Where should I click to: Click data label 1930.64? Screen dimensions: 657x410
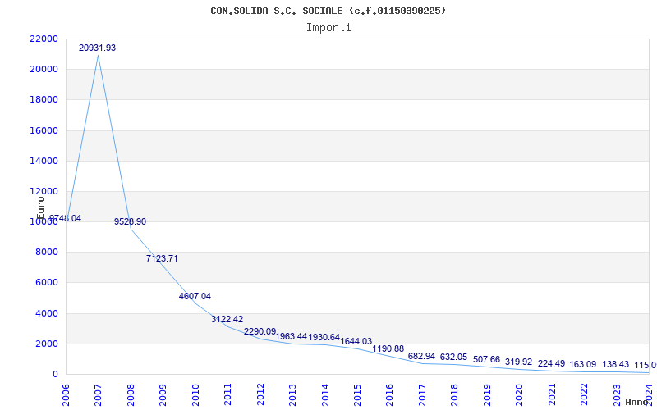point(324,337)
